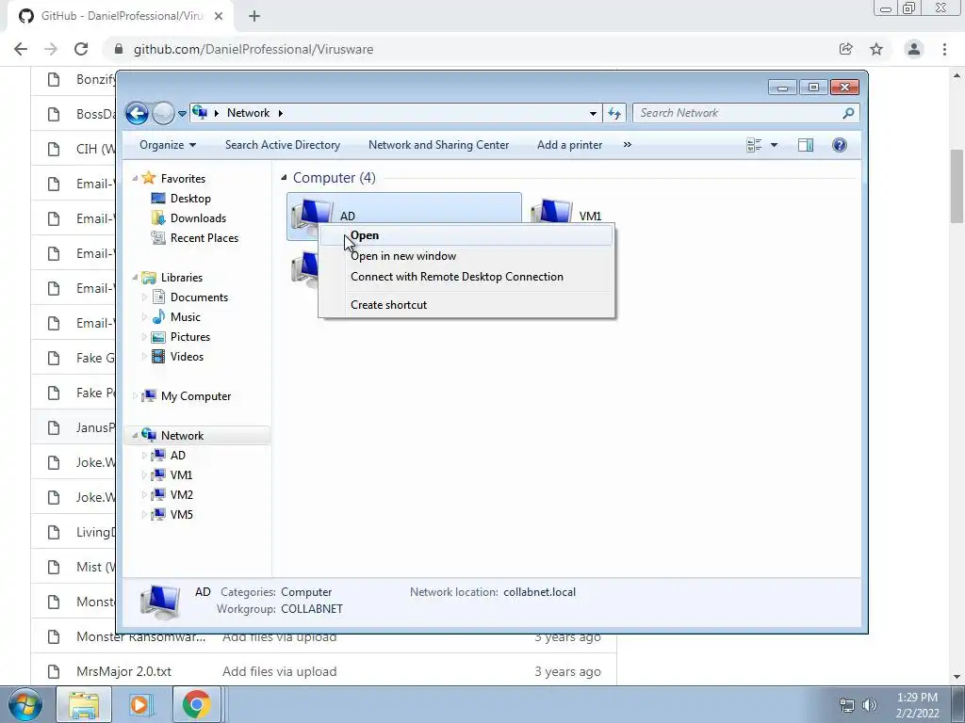The width and height of the screenshot is (965, 723).
Task: Select VM5 under Network tree
Action: [x=181, y=515]
